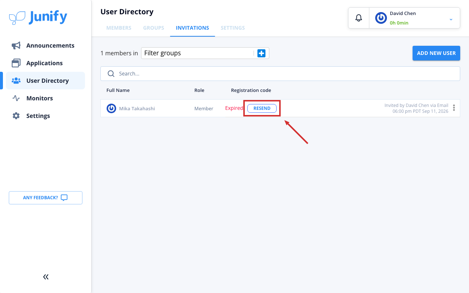
Task: Click the Junify logo
Action: pyautogui.click(x=38, y=17)
